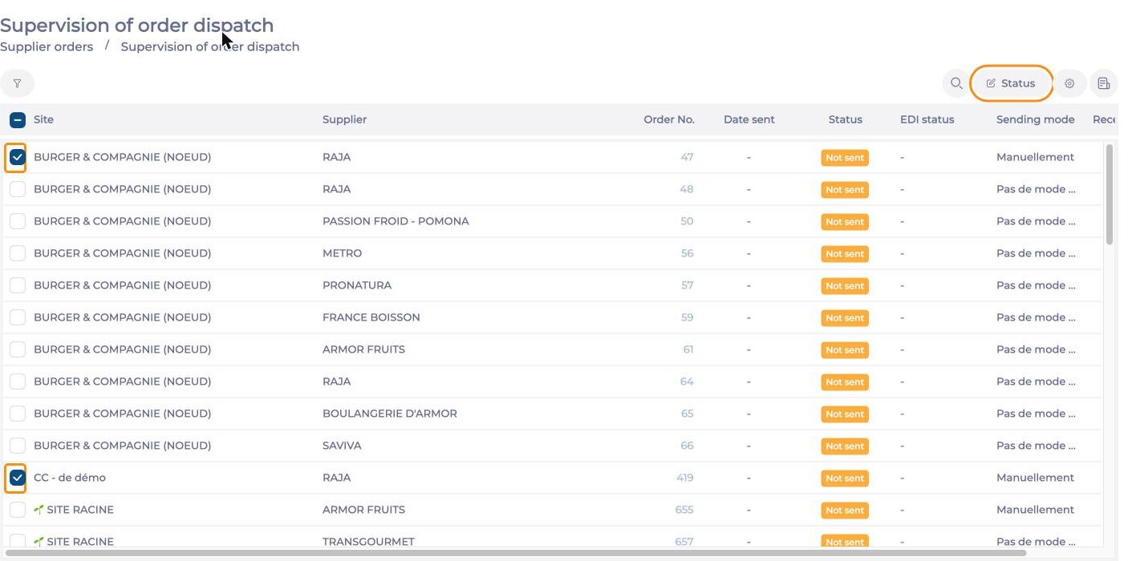Sort by the Status column header
Image resolution: width=1128 pixels, height=561 pixels.
846,119
